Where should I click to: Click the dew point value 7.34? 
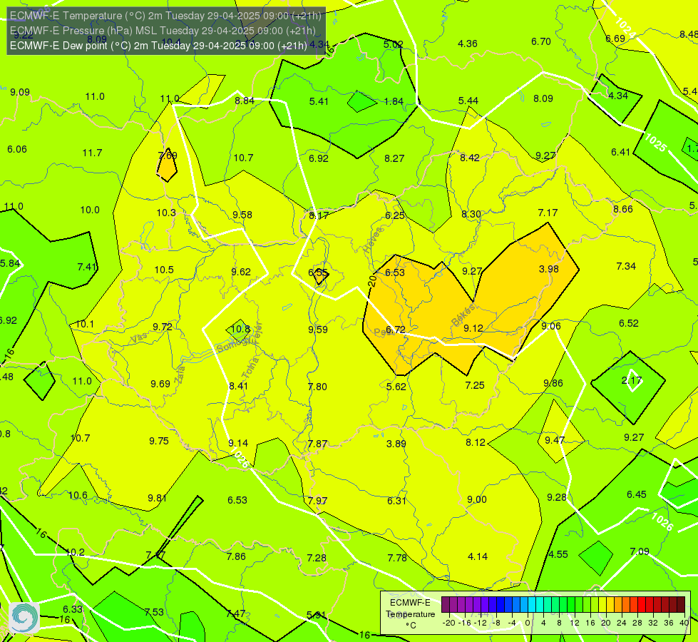(x=626, y=266)
